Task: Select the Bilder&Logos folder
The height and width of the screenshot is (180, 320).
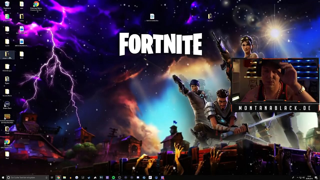Action: pyautogui.click(x=7, y=68)
